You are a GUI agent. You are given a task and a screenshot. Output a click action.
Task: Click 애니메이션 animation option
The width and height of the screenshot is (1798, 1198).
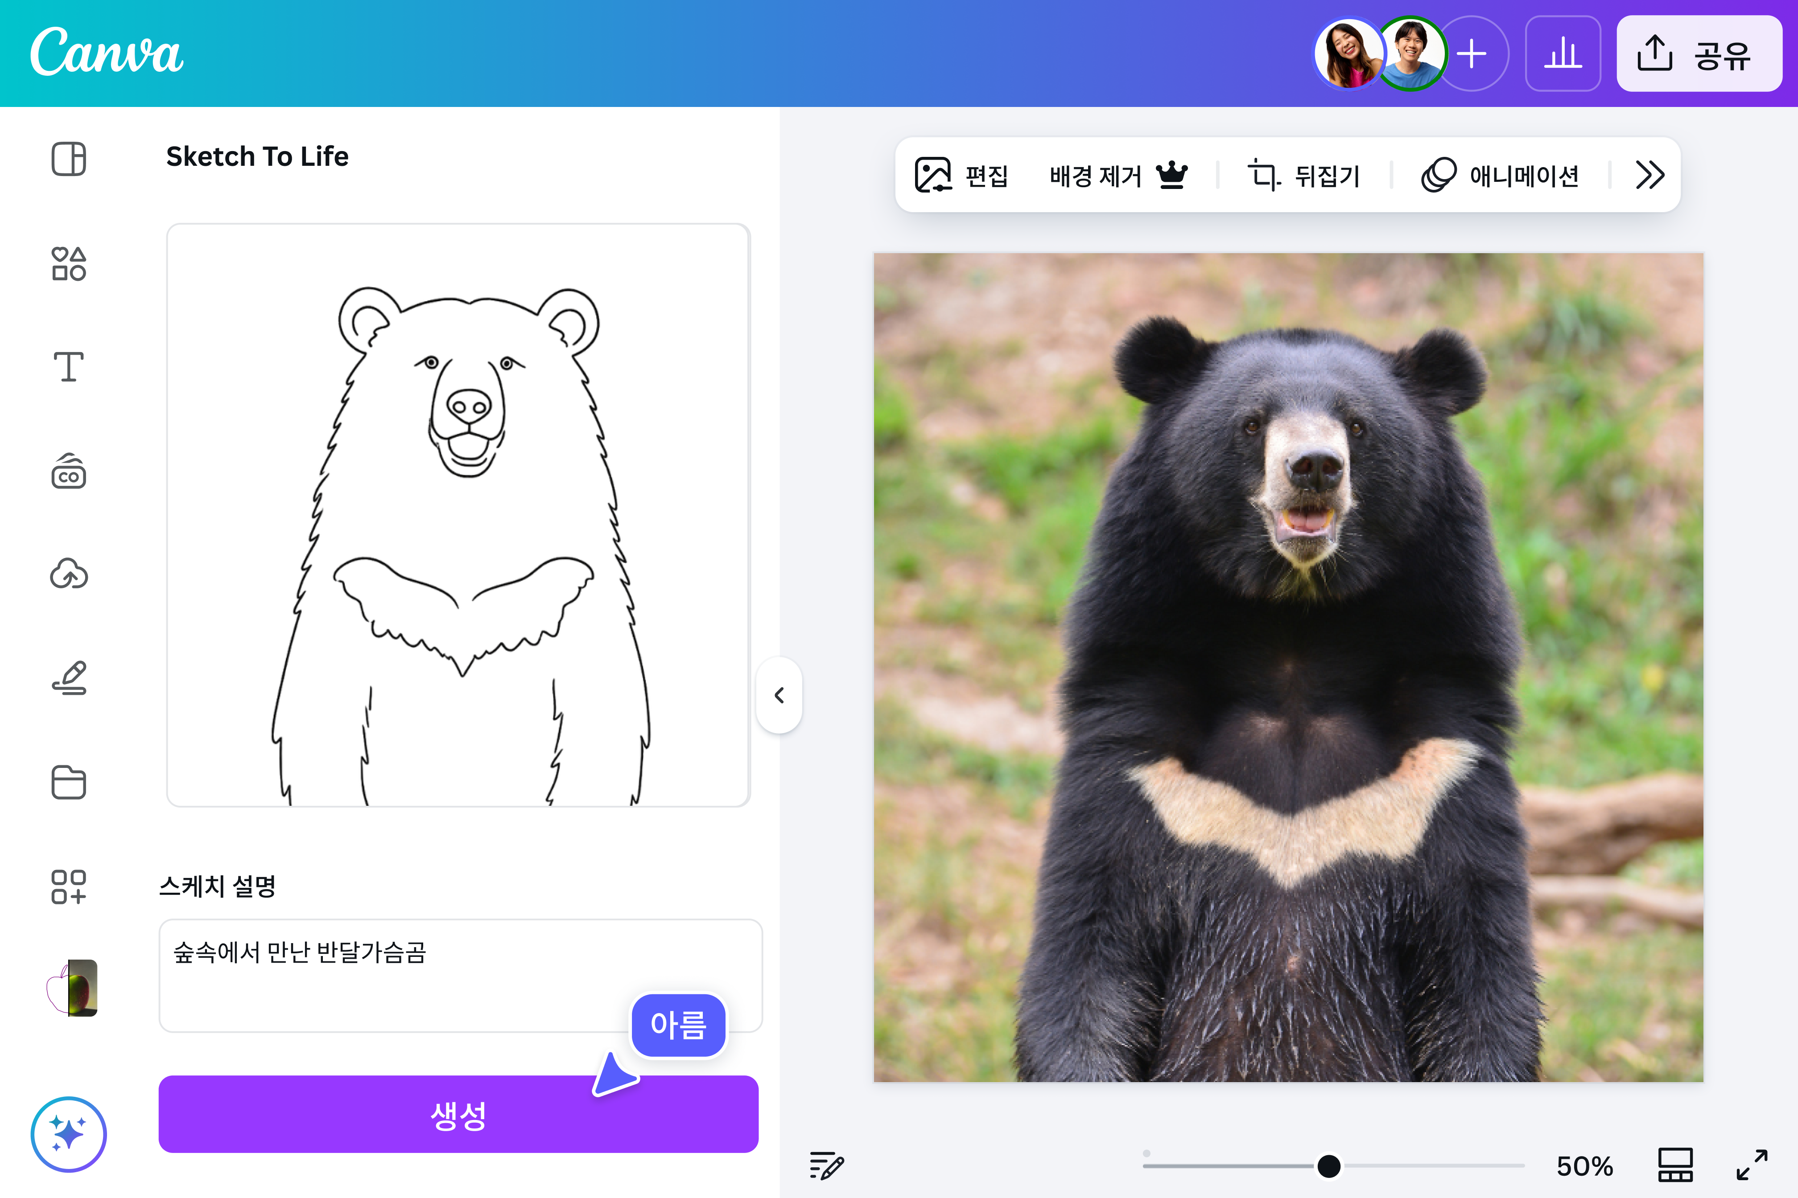[1500, 175]
